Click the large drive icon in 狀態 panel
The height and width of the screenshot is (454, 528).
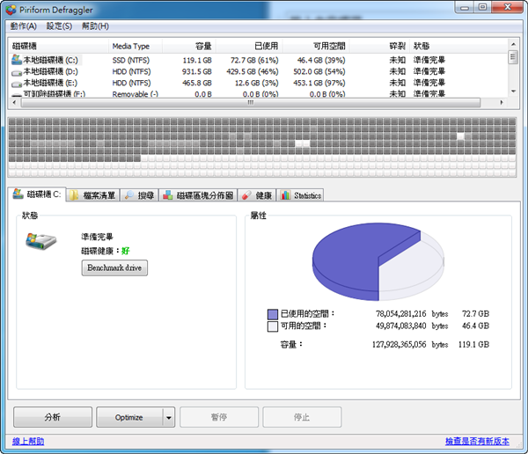point(41,241)
